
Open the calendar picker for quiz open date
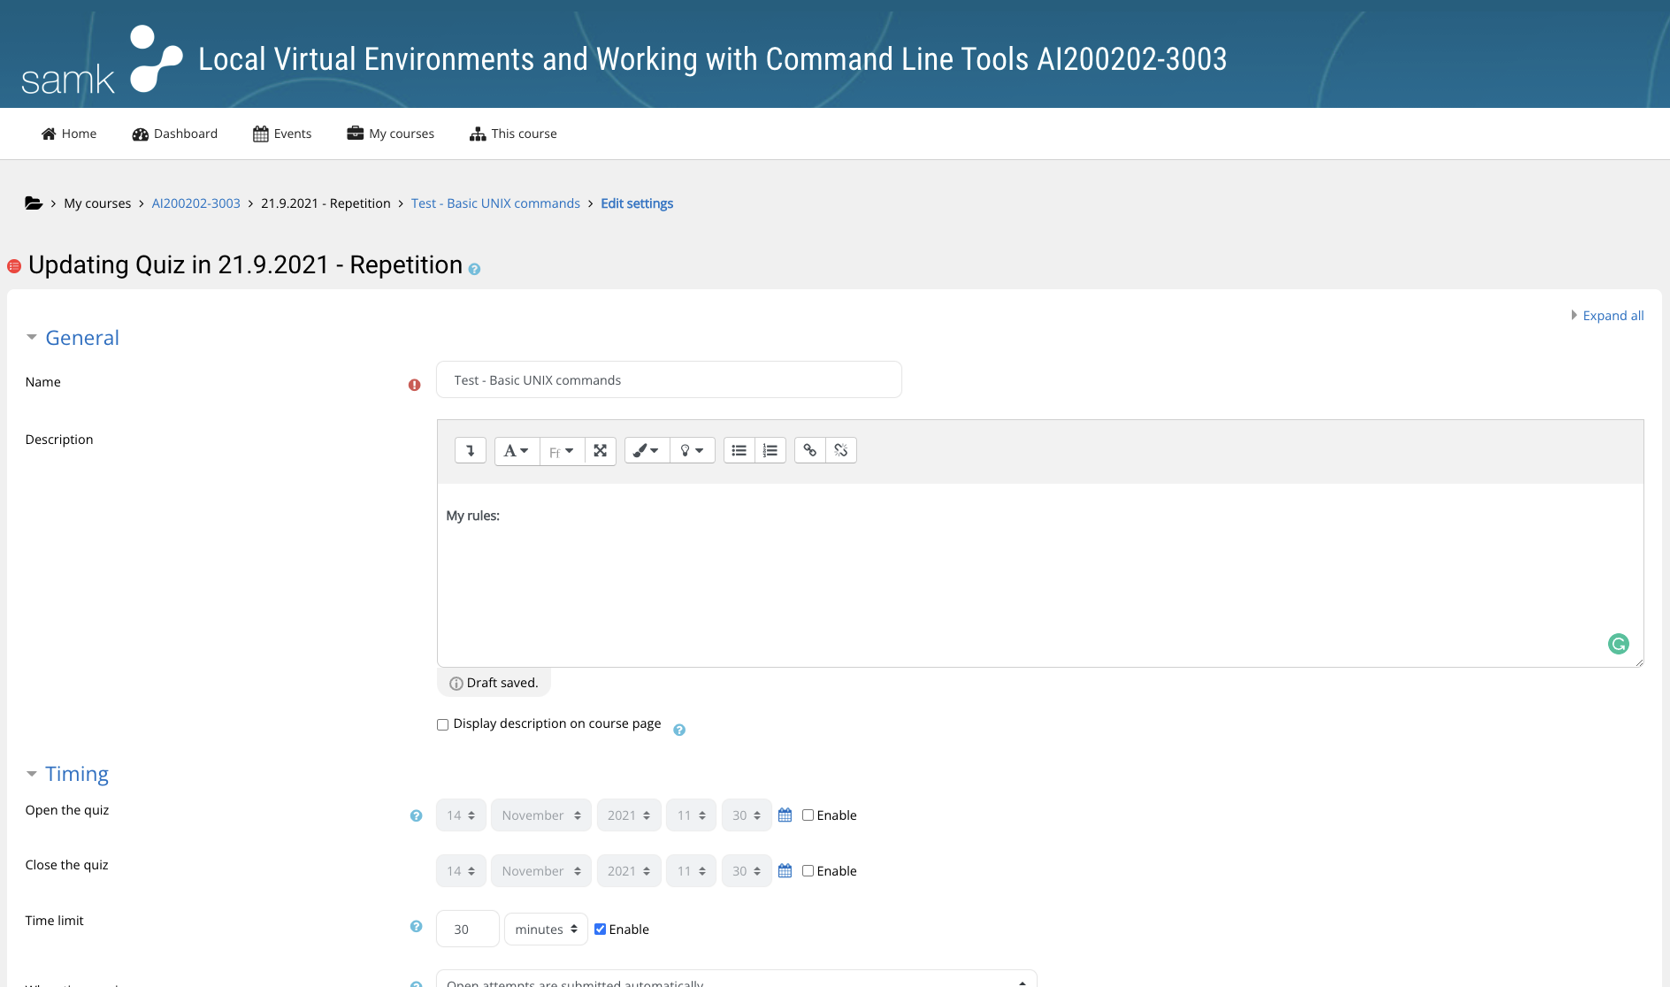[785, 815]
